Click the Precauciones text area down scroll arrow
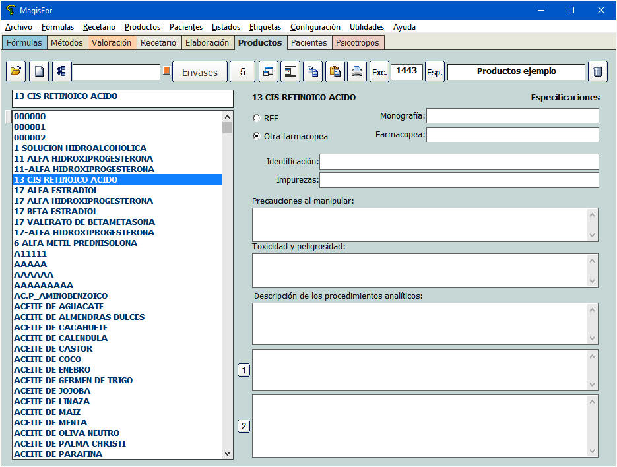This screenshot has height=467, width=617. click(592, 235)
